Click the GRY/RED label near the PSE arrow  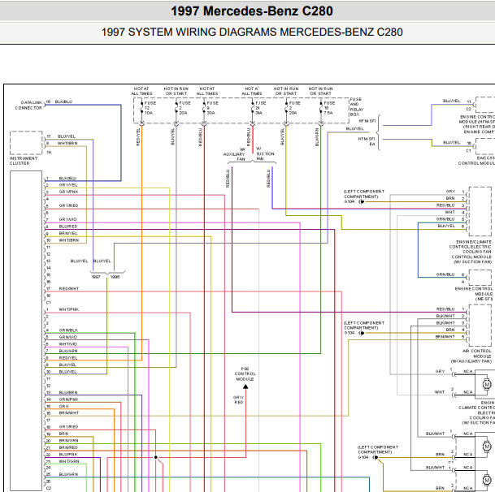point(239,400)
